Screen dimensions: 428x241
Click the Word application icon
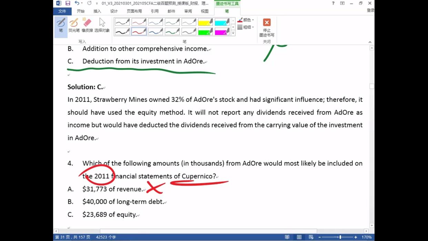click(x=59, y=3)
